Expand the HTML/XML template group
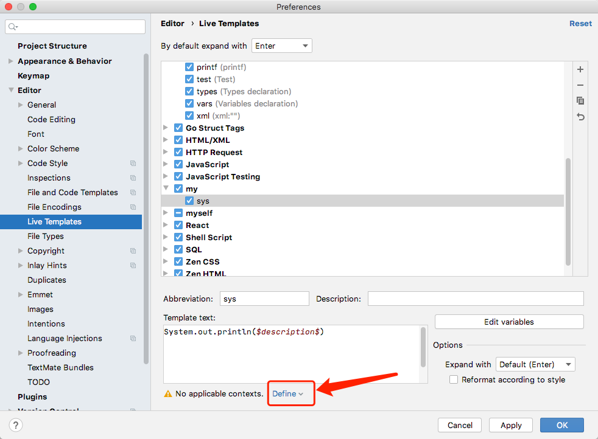Screen dimensions: 598x439 point(166,140)
